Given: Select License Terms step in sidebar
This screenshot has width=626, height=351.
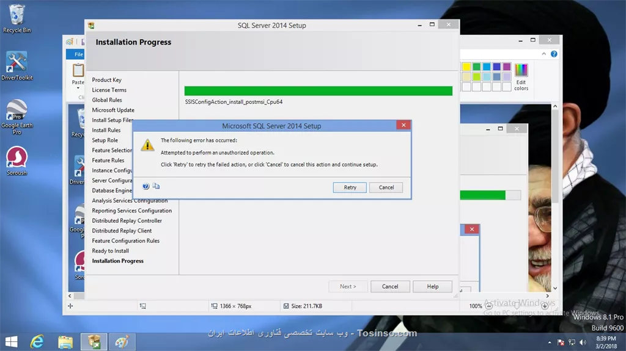Looking at the screenshot, I should tap(109, 90).
